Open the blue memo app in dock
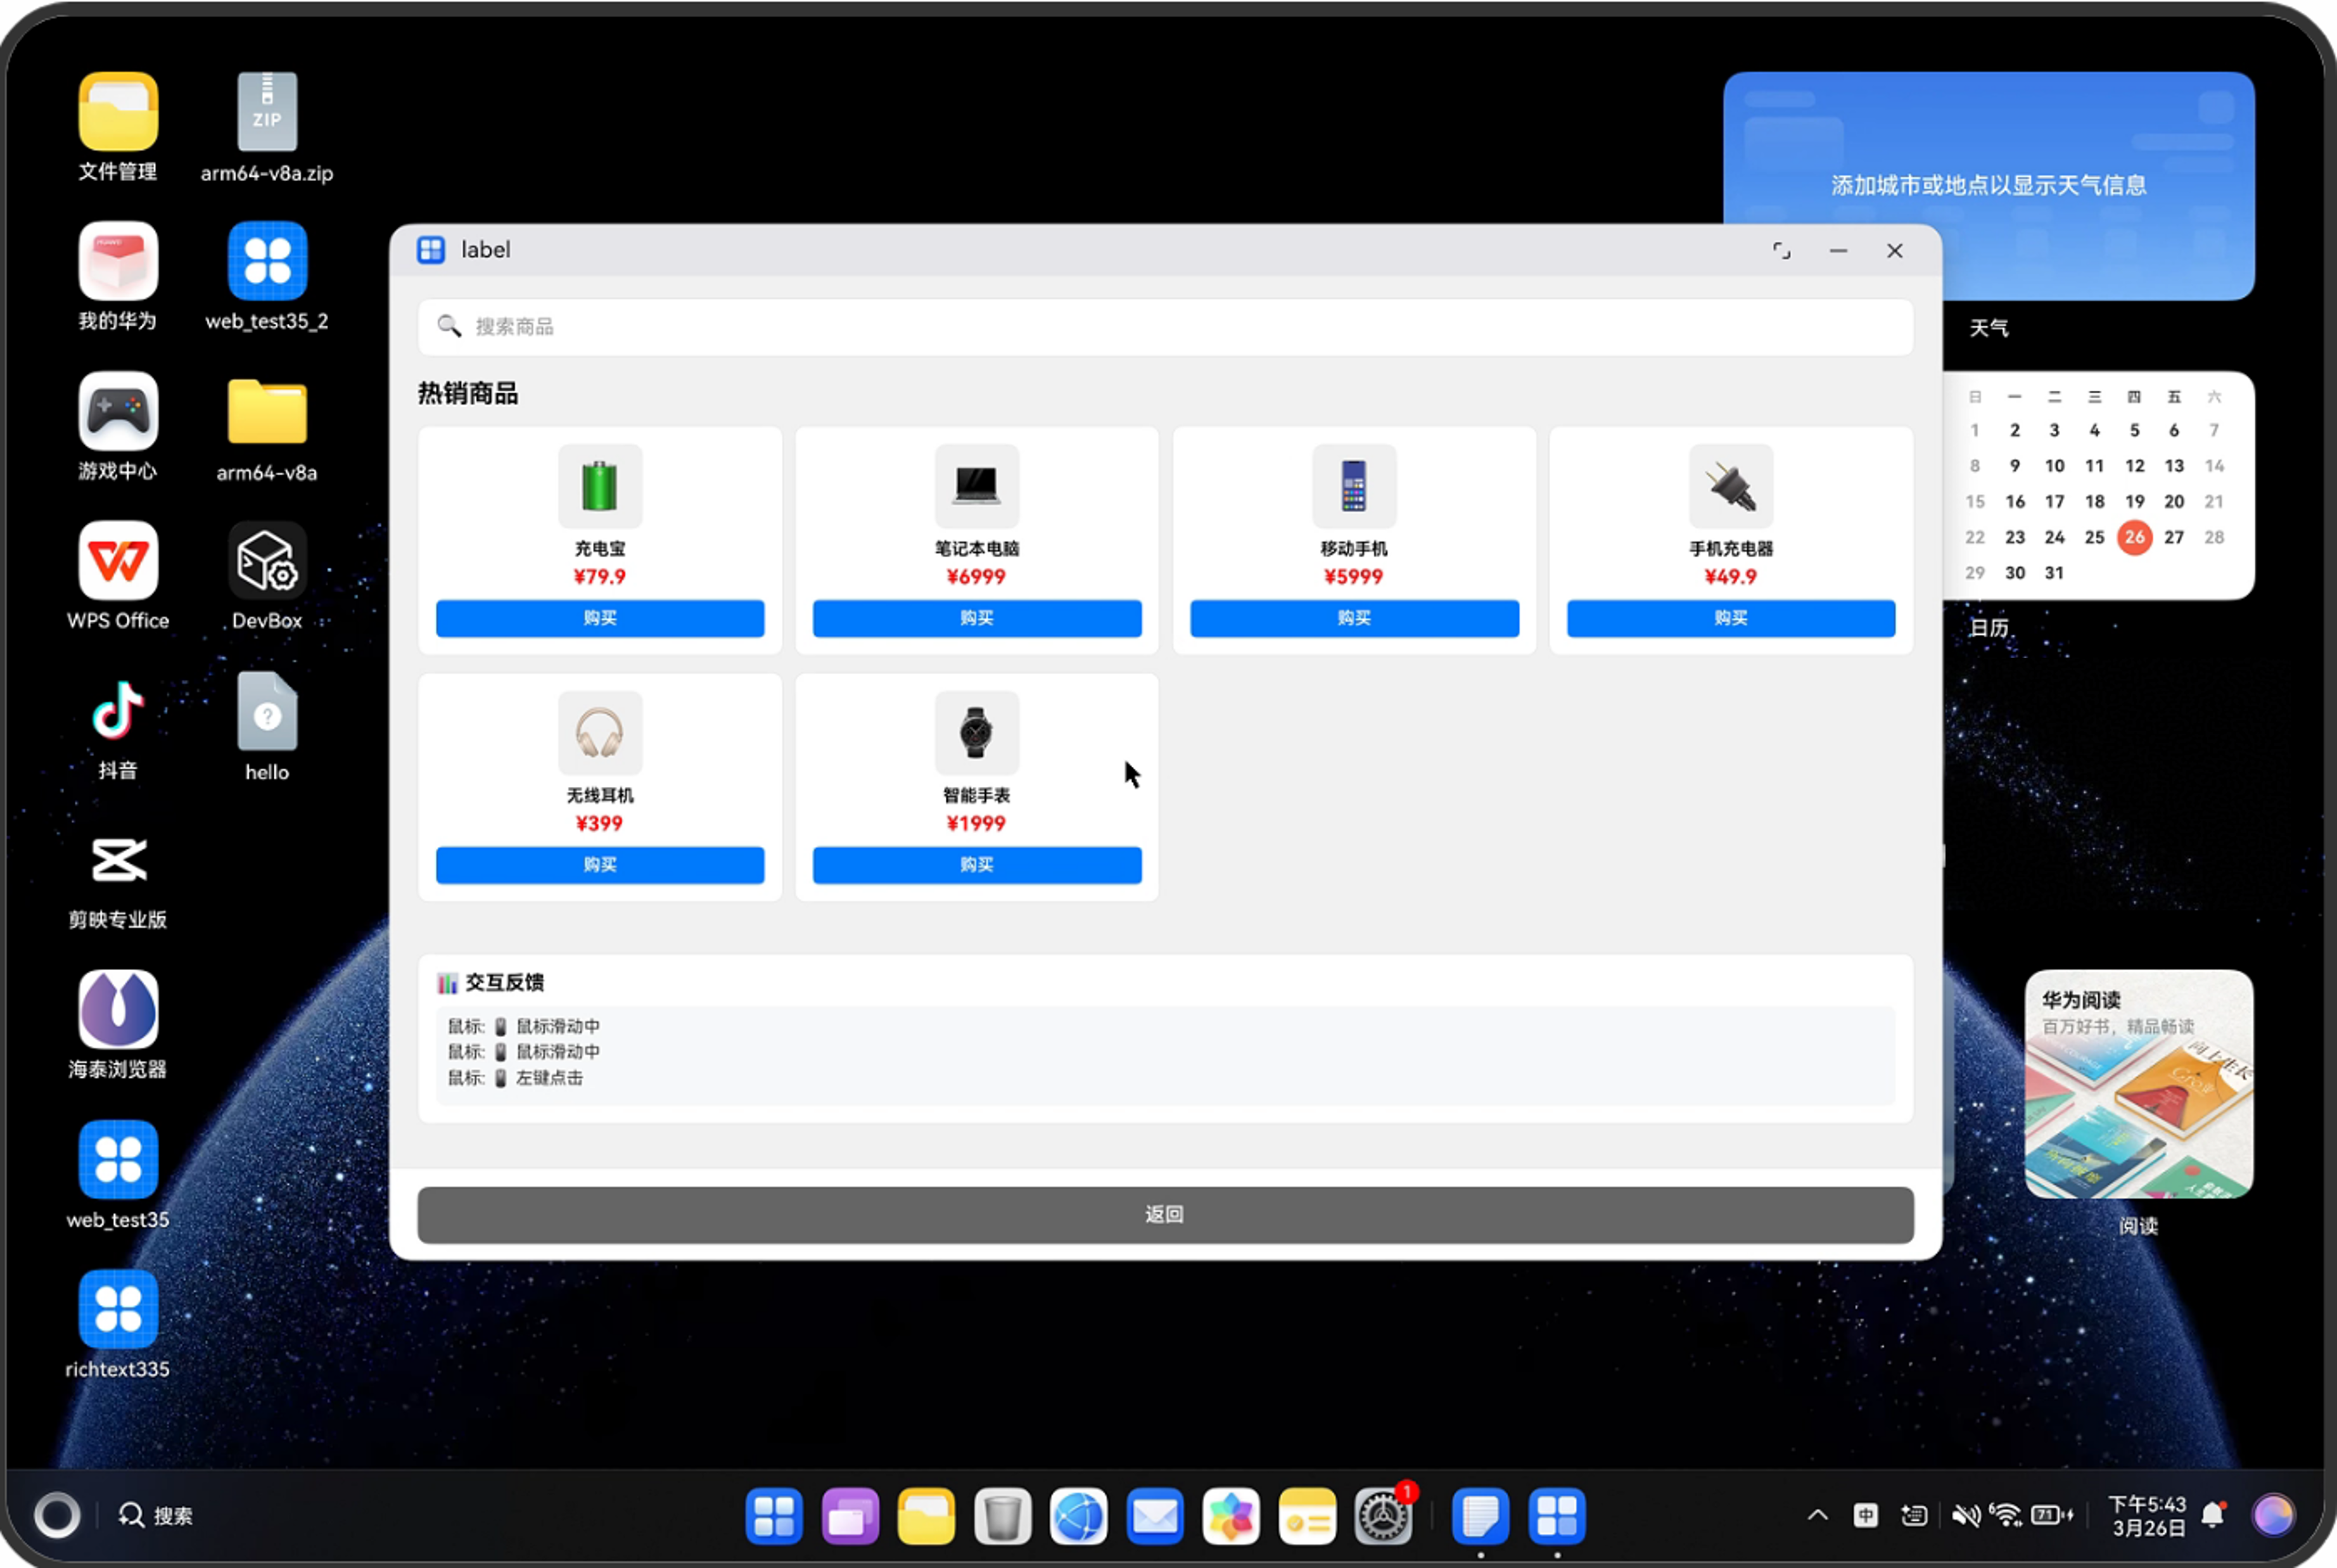2337x1568 pixels. pyautogui.click(x=1480, y=1516)
